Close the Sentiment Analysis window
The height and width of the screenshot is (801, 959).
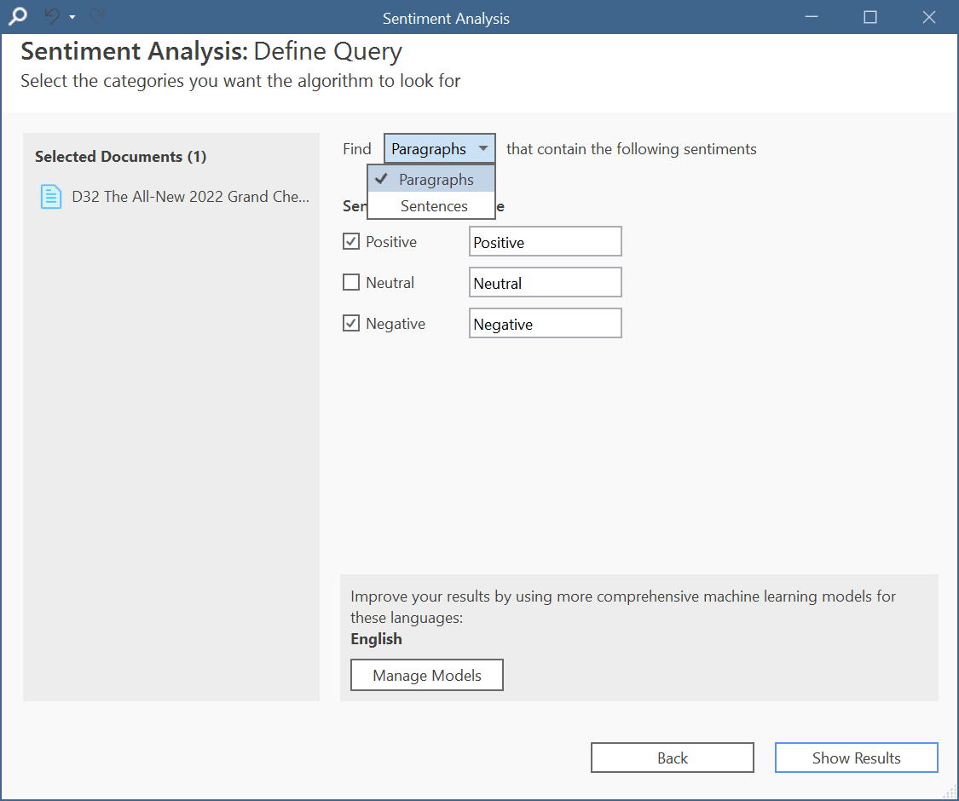pos(929,17)
